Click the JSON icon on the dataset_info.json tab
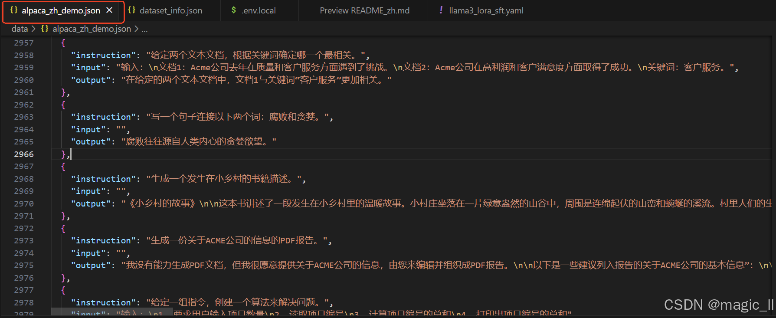Screen dimensions: 776x318 tap(132, 10)
